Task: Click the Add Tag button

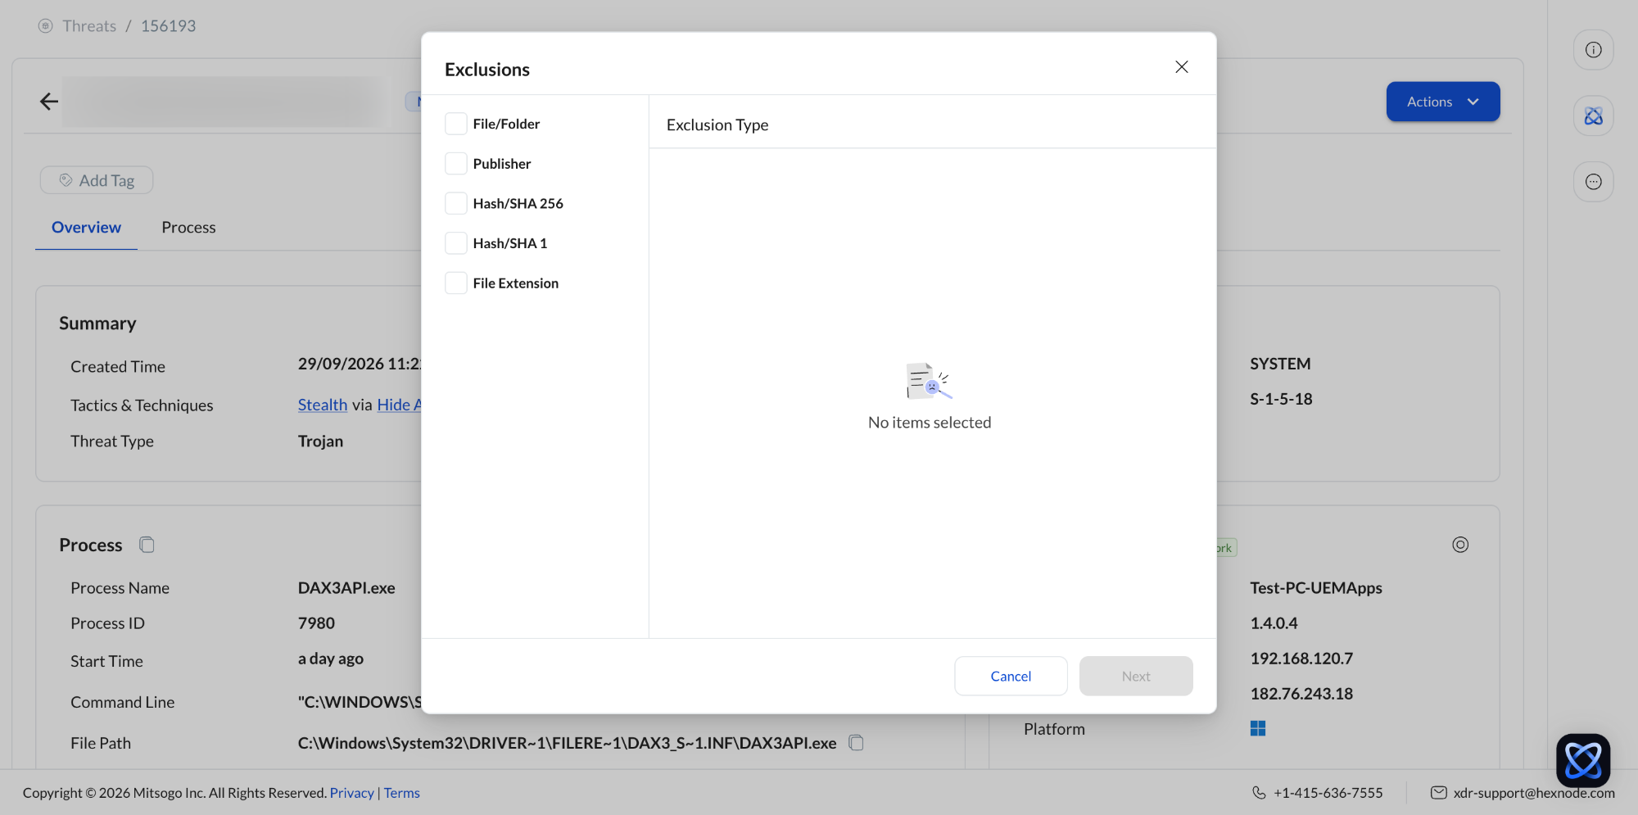Action: click(x=97, y=180)
